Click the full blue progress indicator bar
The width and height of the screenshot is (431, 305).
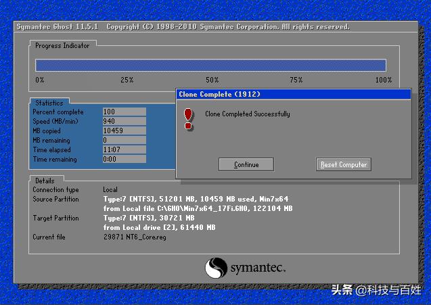click(x=210, y=65)
